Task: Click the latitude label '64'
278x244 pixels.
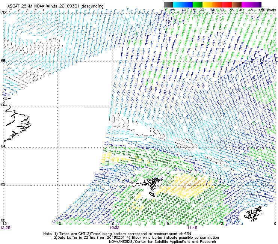Action: point(3,146)
